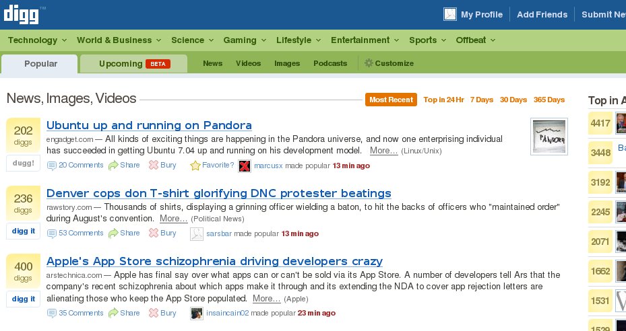The height and width of the screenshot is (331, 626).
Task: Select the Videos filter in the sub-navigation
Action: pos(248,63)
